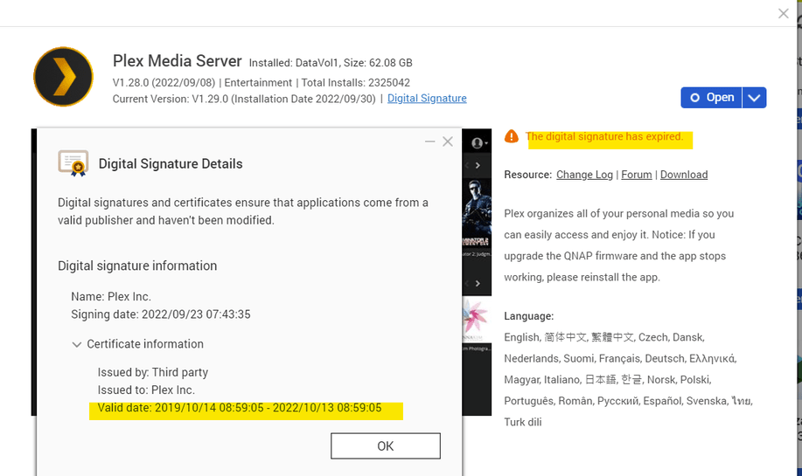Select the pink flower photo thumbnail
Screen dimensions: 802x476
pos(477,318)
